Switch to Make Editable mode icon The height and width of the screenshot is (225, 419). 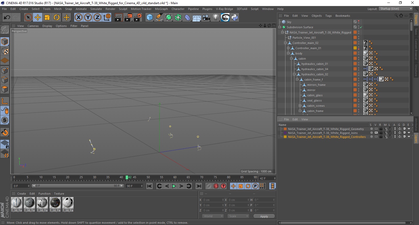[x=5, y=30]
